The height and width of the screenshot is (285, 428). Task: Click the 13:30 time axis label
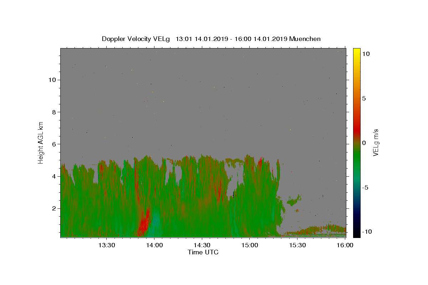click(x=107, y=245)
